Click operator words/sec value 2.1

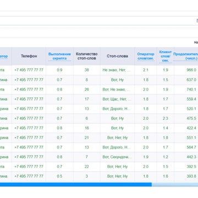tap(146, 70)
